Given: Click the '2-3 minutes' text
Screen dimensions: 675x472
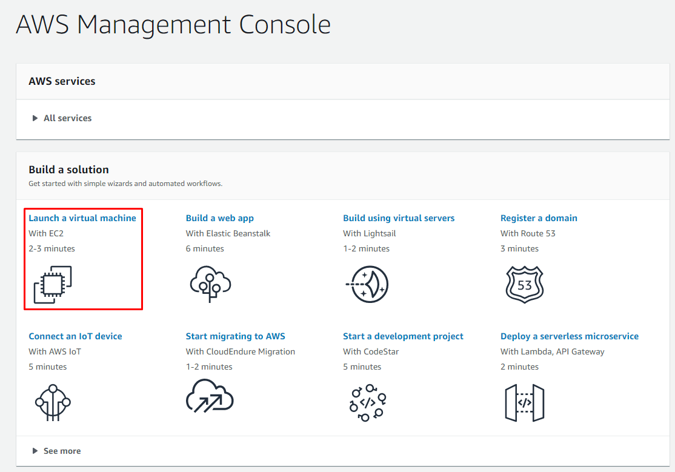Looking at the screenshot, I should click(x=52, y=248).
